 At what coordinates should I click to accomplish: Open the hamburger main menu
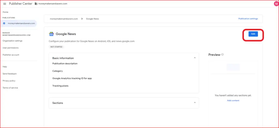click(5, 4)
